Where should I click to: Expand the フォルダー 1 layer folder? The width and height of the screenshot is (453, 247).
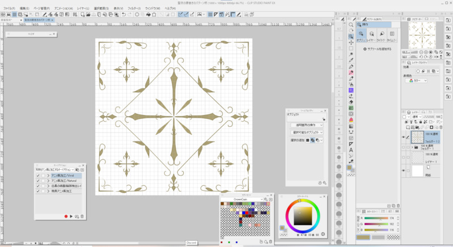click(x=412, y=147)
